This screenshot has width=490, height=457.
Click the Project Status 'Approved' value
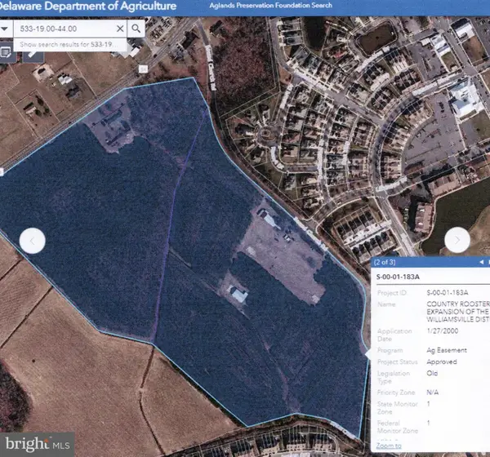coord(442,361)
